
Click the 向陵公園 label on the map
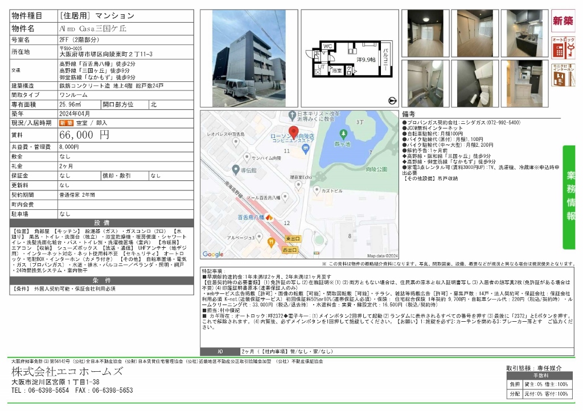pyautogui.click(x=376, y=169)
